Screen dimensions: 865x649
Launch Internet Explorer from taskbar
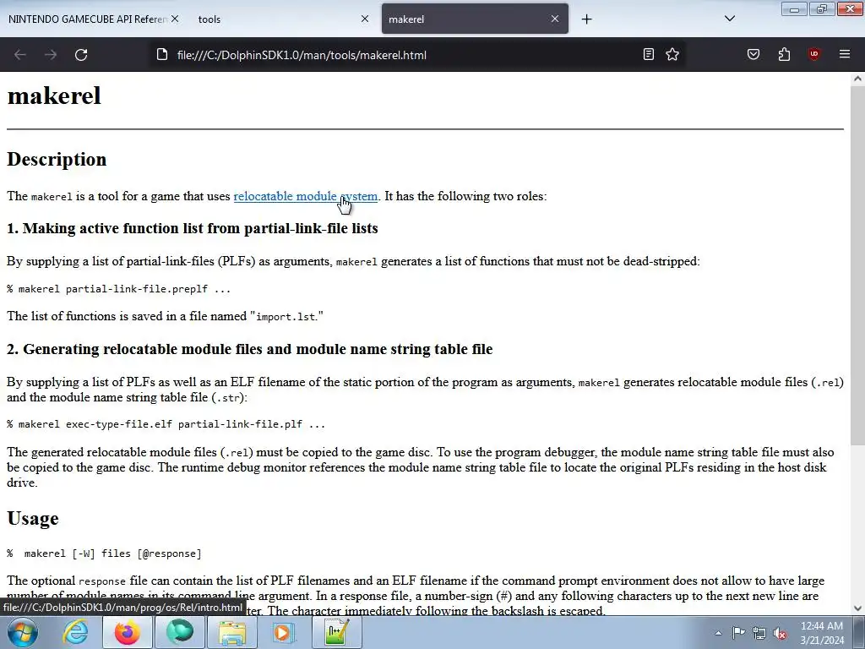(x=75, y=632)
